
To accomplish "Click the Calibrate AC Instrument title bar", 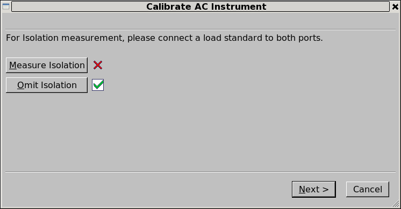I will tap(200, 6).
